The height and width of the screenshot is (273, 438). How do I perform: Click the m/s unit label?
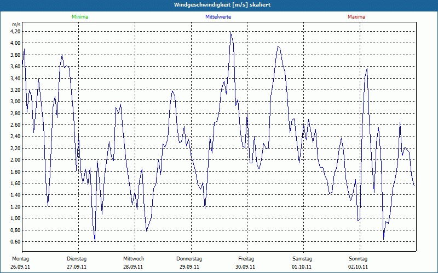pos(16,25)
